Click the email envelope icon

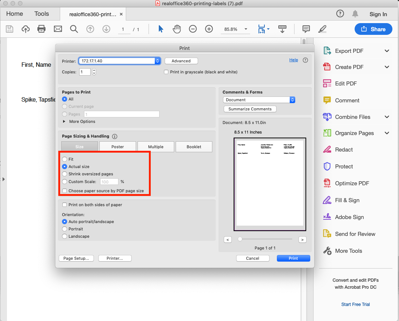point(58,29)
